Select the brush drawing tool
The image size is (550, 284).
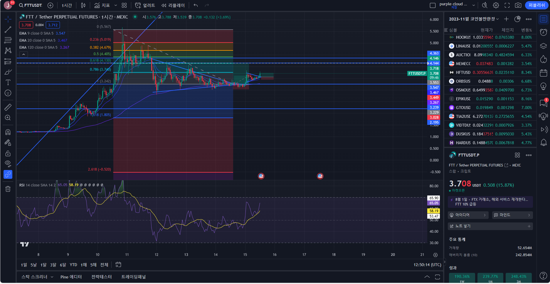[x=8, y=72]
